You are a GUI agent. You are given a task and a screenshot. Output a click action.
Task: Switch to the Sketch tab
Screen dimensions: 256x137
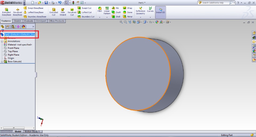click(18, 21)
